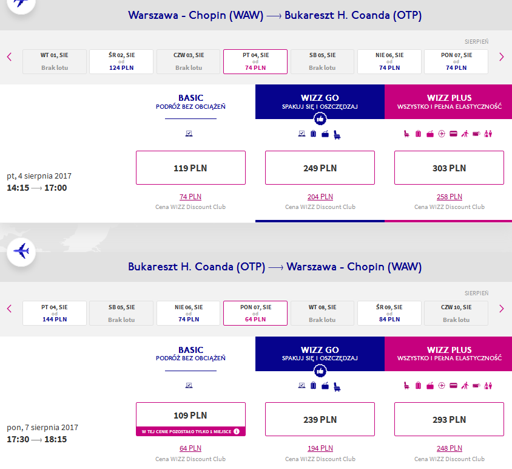Click the outbound WIZZ GO Spakuj się i oszczędzaj header

tap(320, 101)
